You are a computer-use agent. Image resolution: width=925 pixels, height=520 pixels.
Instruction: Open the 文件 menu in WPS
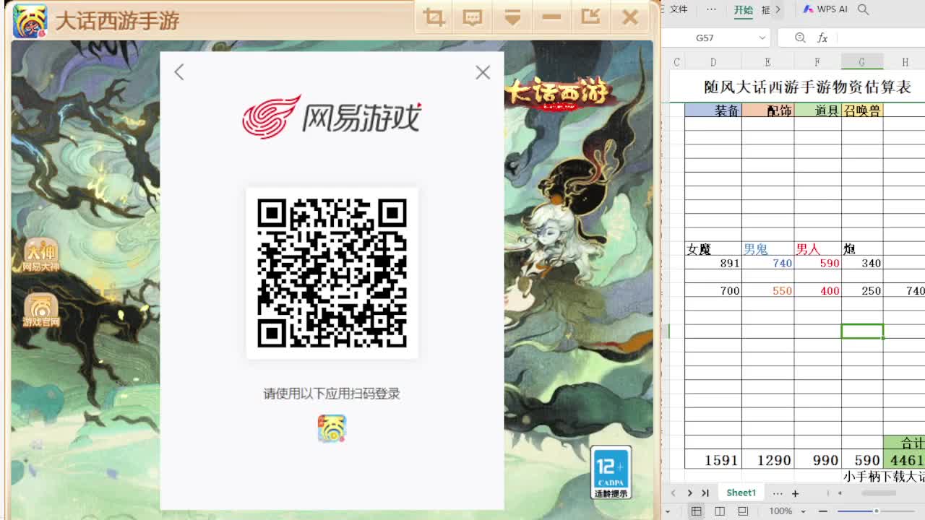[677, 9]
